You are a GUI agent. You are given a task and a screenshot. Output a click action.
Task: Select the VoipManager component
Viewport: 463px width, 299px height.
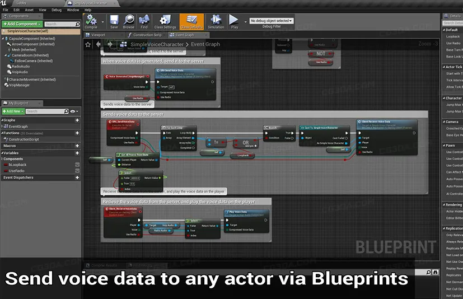pos(19,85)
